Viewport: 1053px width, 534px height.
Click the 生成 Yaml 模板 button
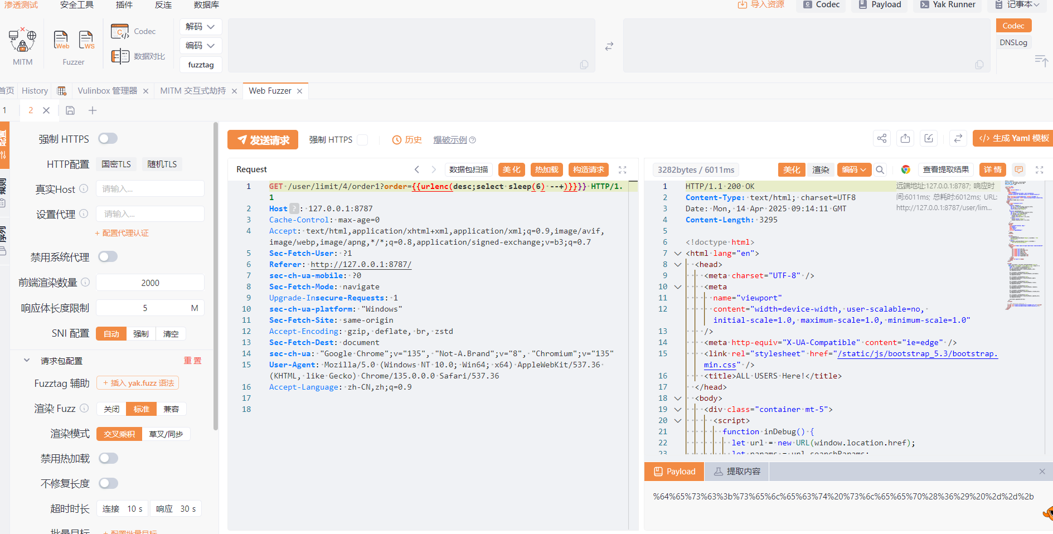pyautogui.click(x=1013, y=138)
